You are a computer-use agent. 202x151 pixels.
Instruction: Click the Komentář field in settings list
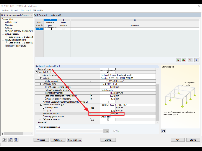tap(128, 123)
